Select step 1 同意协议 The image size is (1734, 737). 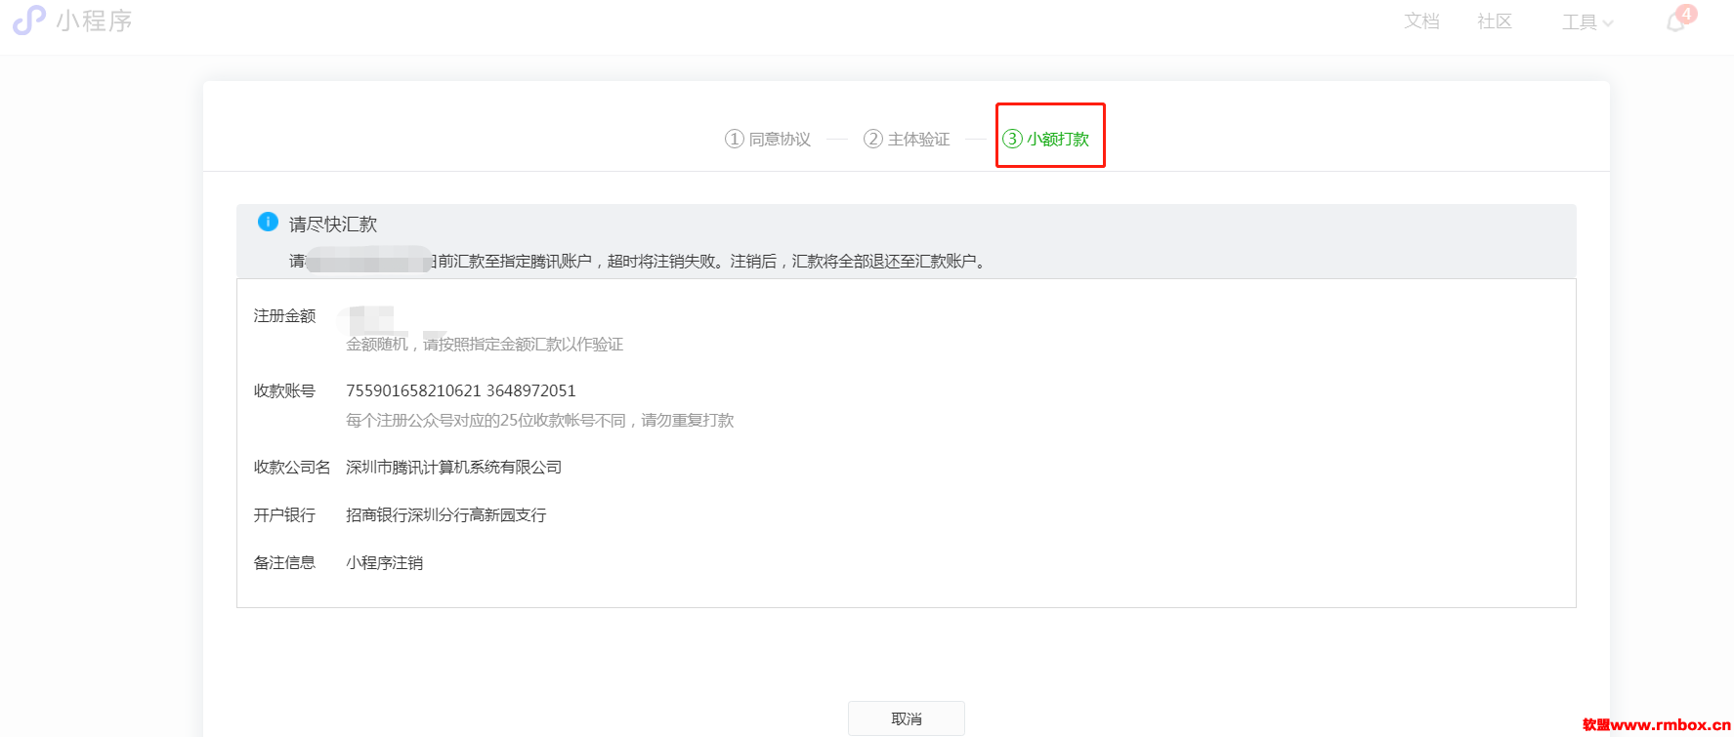(x=768, y=139)
